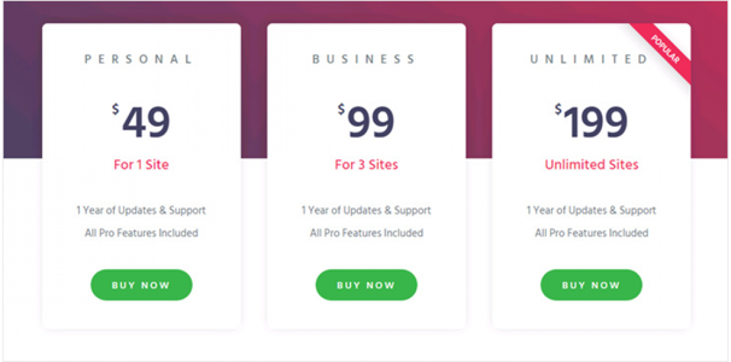Click the Unlimited plan heading
This screenshot has width=731, height=362.
[589, 59]
